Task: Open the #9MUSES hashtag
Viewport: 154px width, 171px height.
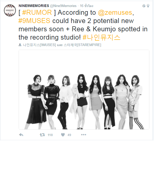Action: tap(34, 21)
